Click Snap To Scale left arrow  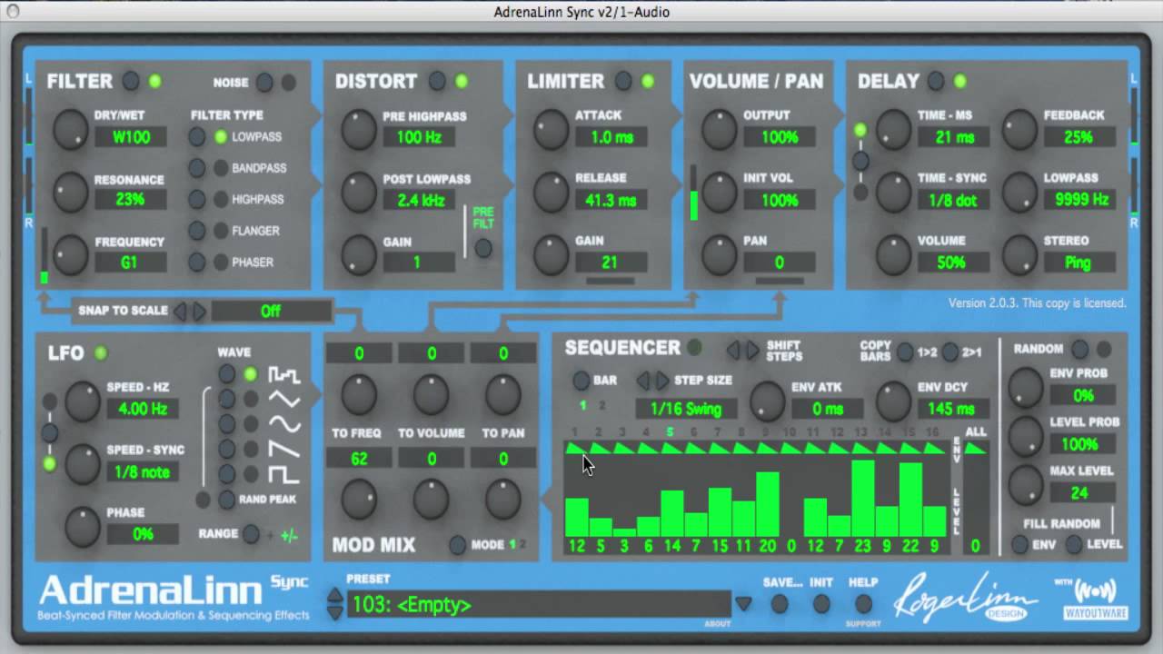tap(180, 312)
